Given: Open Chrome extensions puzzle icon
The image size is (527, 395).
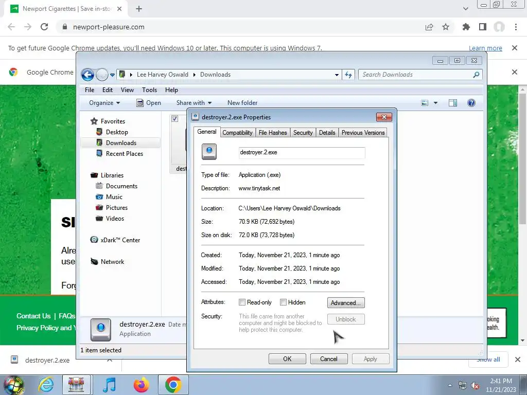Looking at the screenshot, I should point(466,27).
